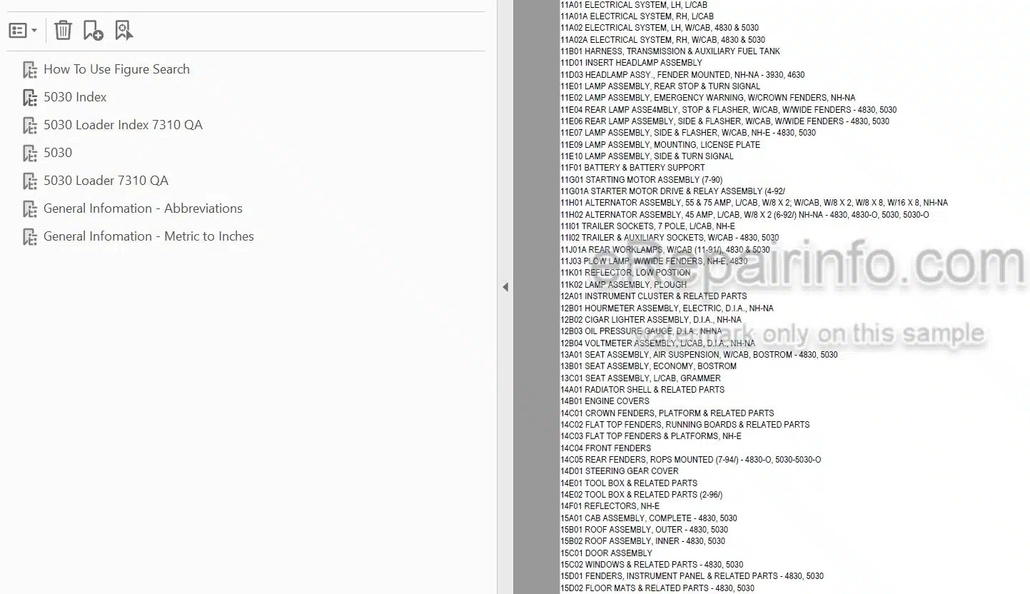Screen dimensions: 1030x594
Task: Click '15C01 DOOR ASSEMBLY' entry
Action: 606,553
